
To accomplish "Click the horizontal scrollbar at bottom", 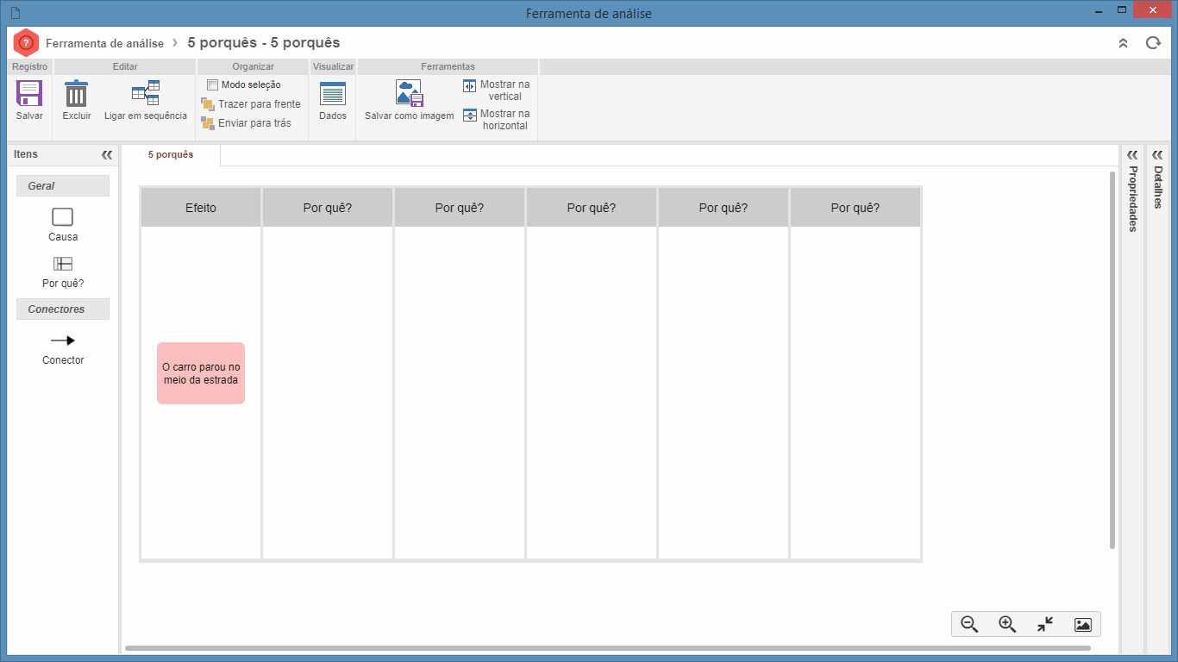I will pos(608,648).
